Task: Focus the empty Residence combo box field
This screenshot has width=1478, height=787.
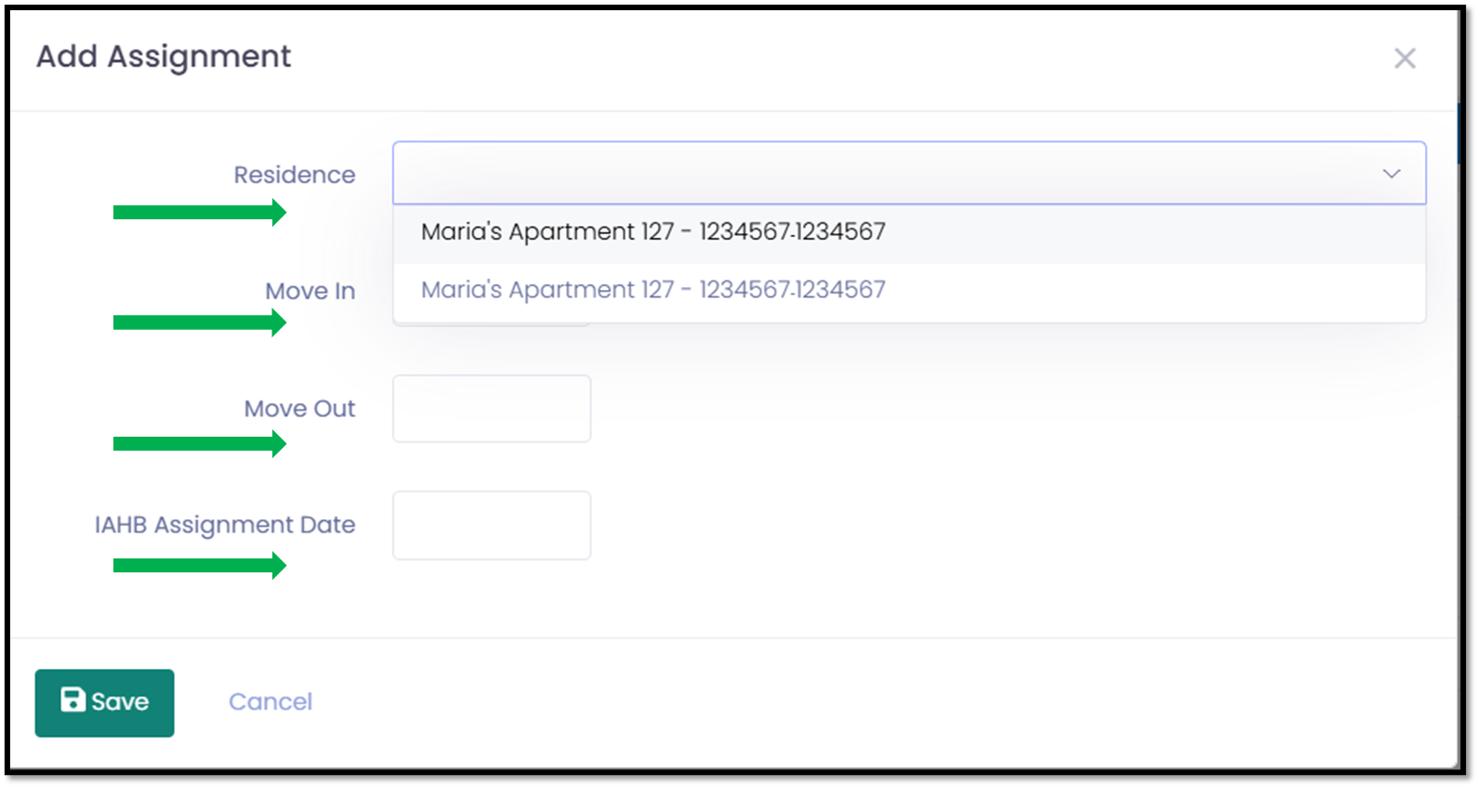Action: pos(909,173)
